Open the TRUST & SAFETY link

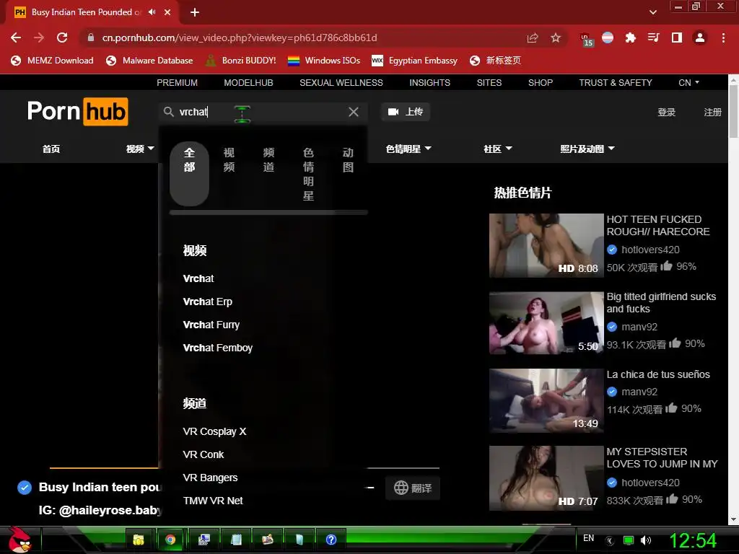tap(616, 82)
